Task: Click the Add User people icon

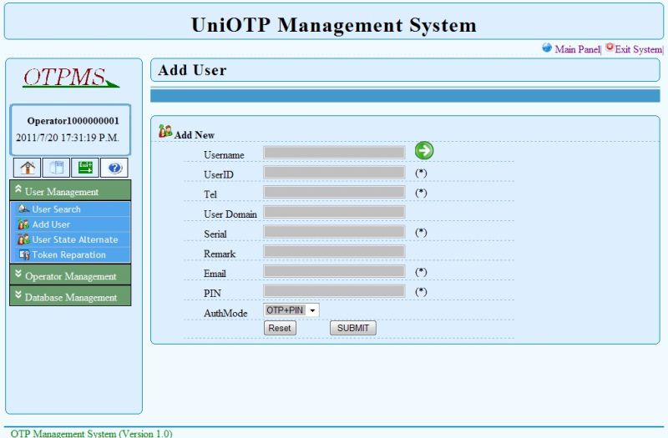Action: click(x=23, y=224)
